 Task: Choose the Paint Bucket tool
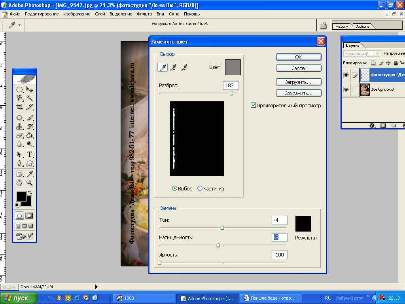pyautogui.click(x=29, y=135)
